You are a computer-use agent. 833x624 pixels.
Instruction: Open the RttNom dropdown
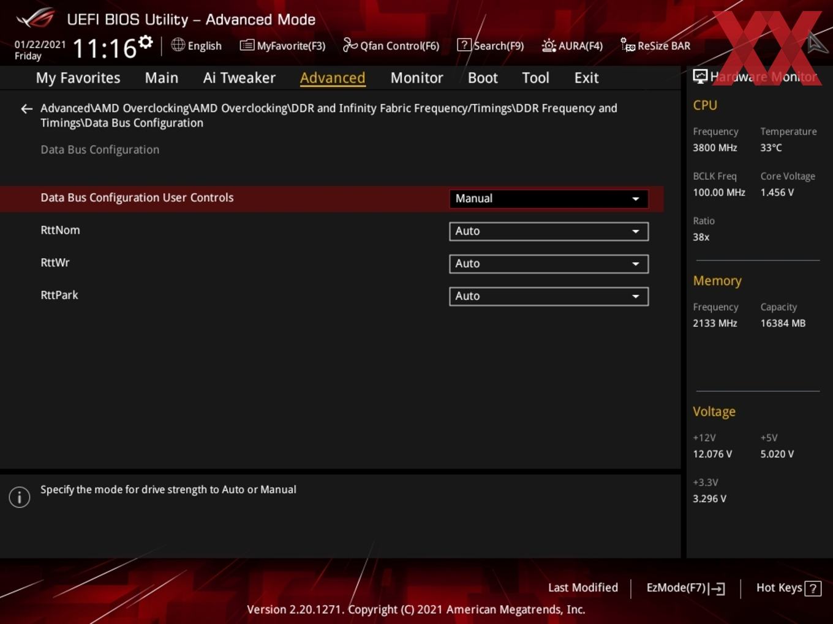coord(549,231)
